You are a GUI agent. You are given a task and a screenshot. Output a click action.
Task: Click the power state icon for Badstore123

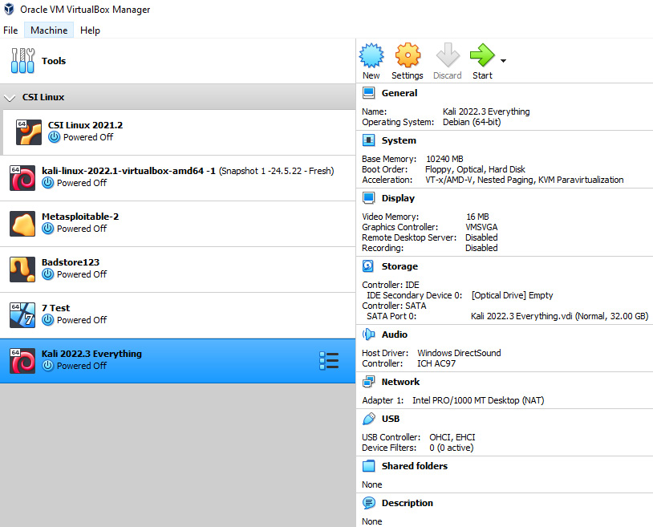(48, 274)
